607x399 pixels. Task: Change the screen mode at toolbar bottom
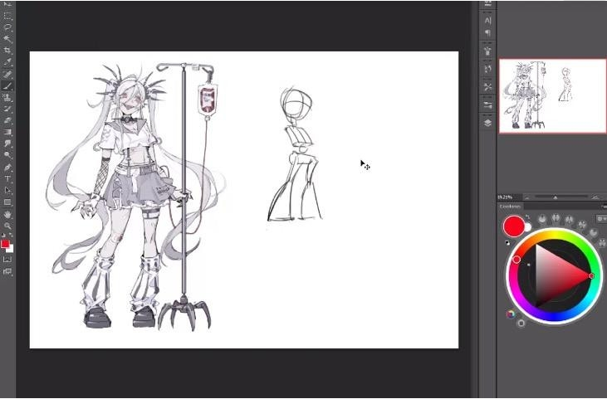8,271
